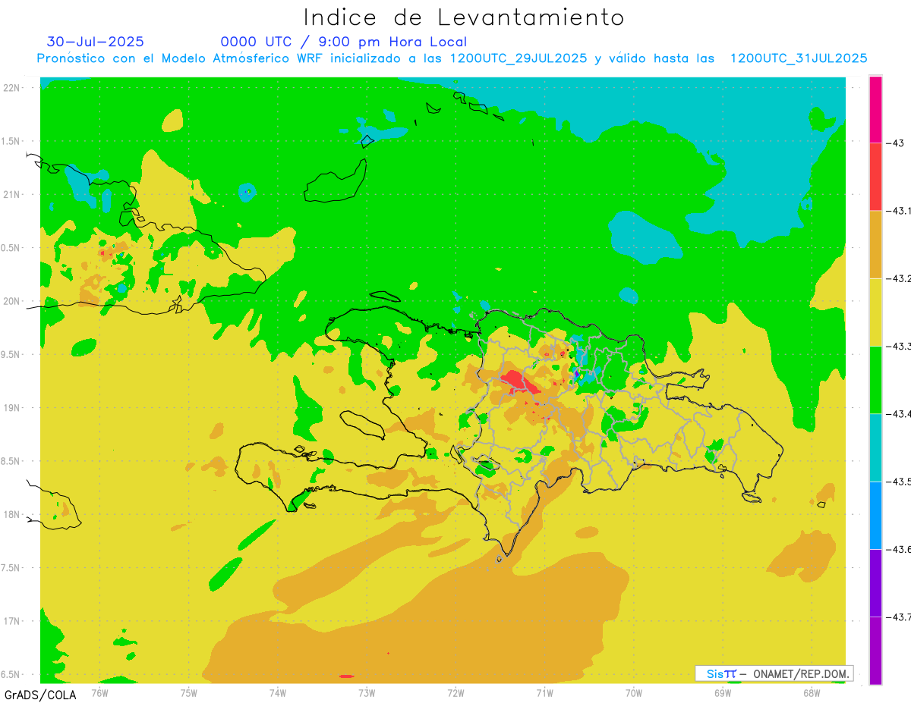Screen dimensions: 911x703
Task: Click the '69W' longitude label
Action: click(722, 692)
